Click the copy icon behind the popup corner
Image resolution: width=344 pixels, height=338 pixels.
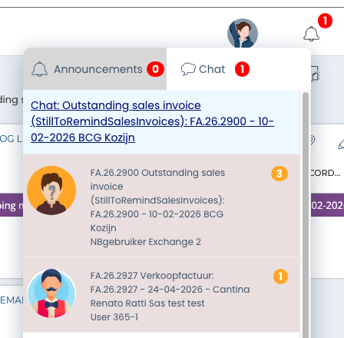(315, 74)
